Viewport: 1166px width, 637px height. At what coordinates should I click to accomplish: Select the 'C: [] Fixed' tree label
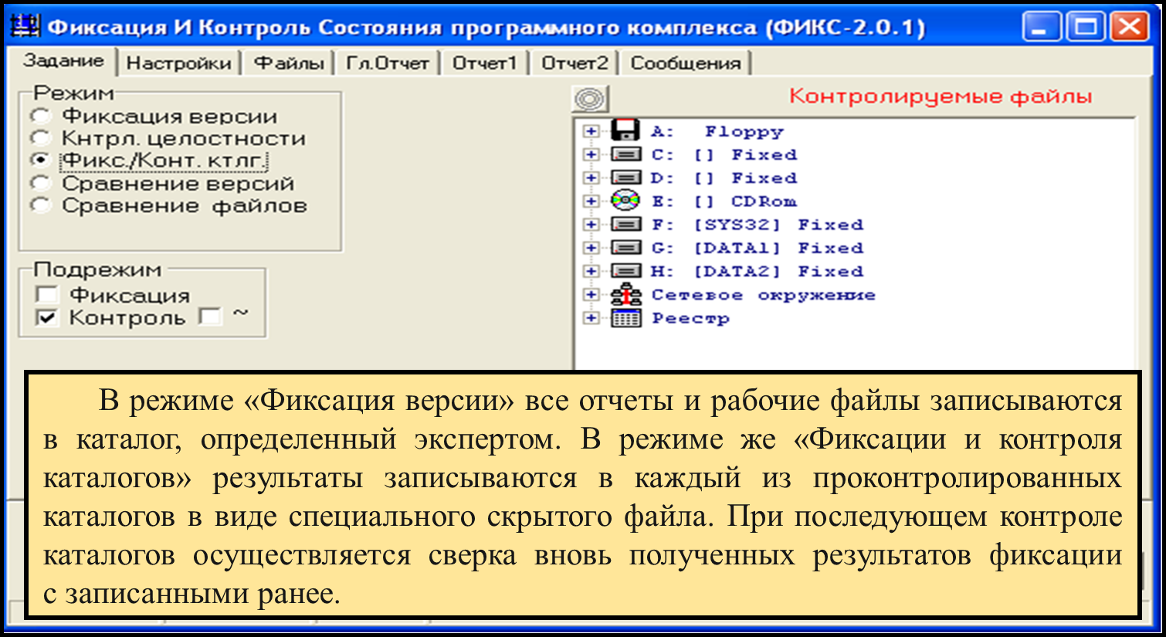coord(724,154)
